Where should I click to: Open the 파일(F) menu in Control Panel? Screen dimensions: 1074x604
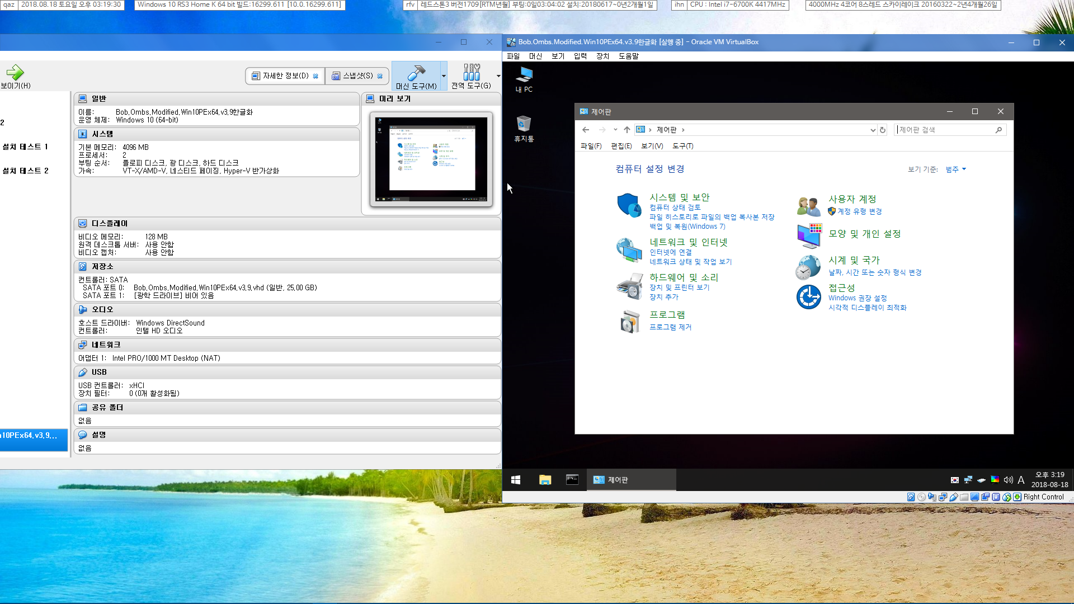(591, 146)
